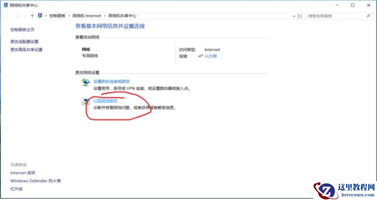Open 红外线 link
Screen dimensions: 377x200
[x=16, y=189]
